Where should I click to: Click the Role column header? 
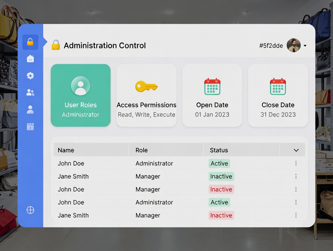pyautogui.click(x=141, y=150)
